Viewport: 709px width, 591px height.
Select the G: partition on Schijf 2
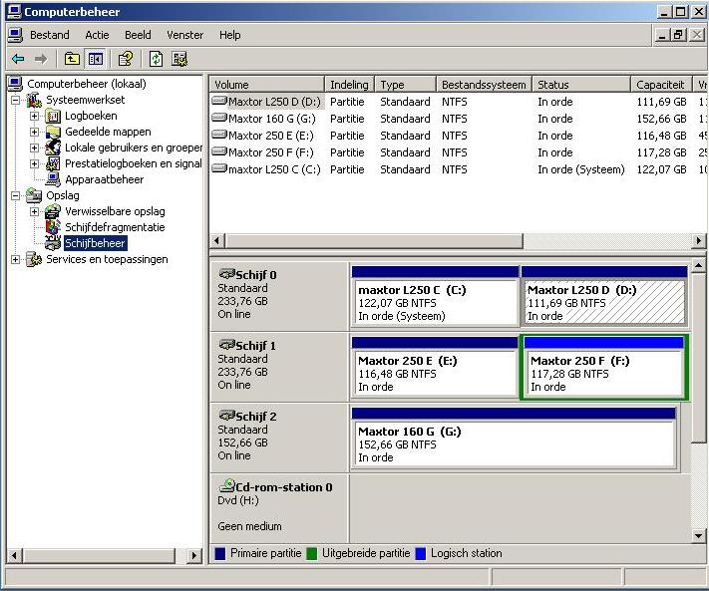514,439
